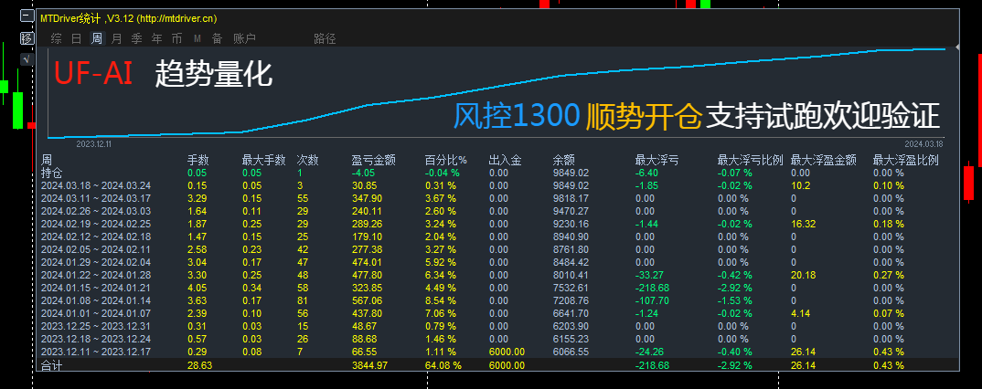
Task: Click the 移 move panel button
Action: pos(27,38)
